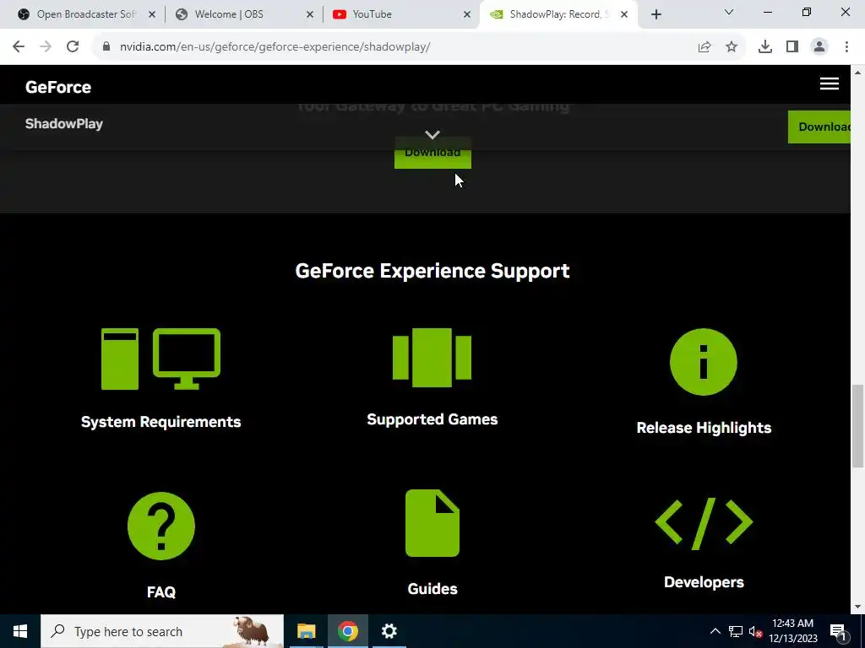Click the GeForce logo text
The height and width of the screenshot is (648, 865).
[x=58, y=87]
